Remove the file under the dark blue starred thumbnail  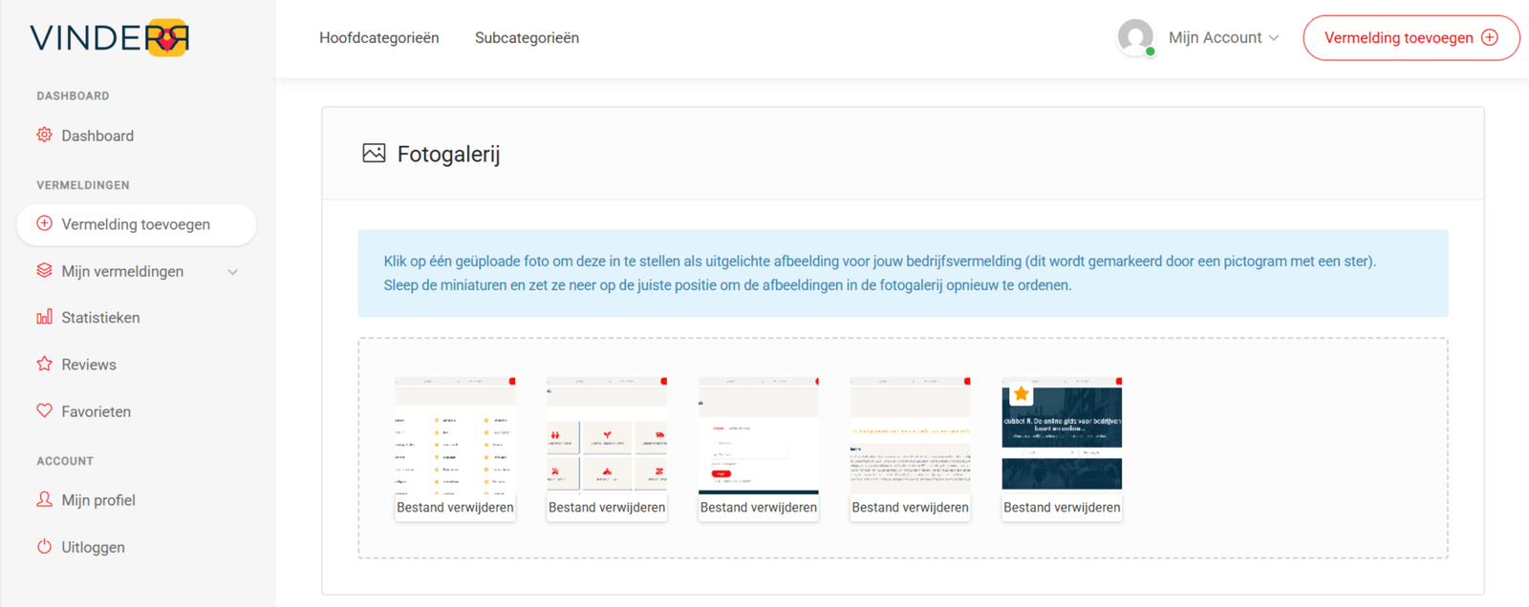tap(1062, 508)
